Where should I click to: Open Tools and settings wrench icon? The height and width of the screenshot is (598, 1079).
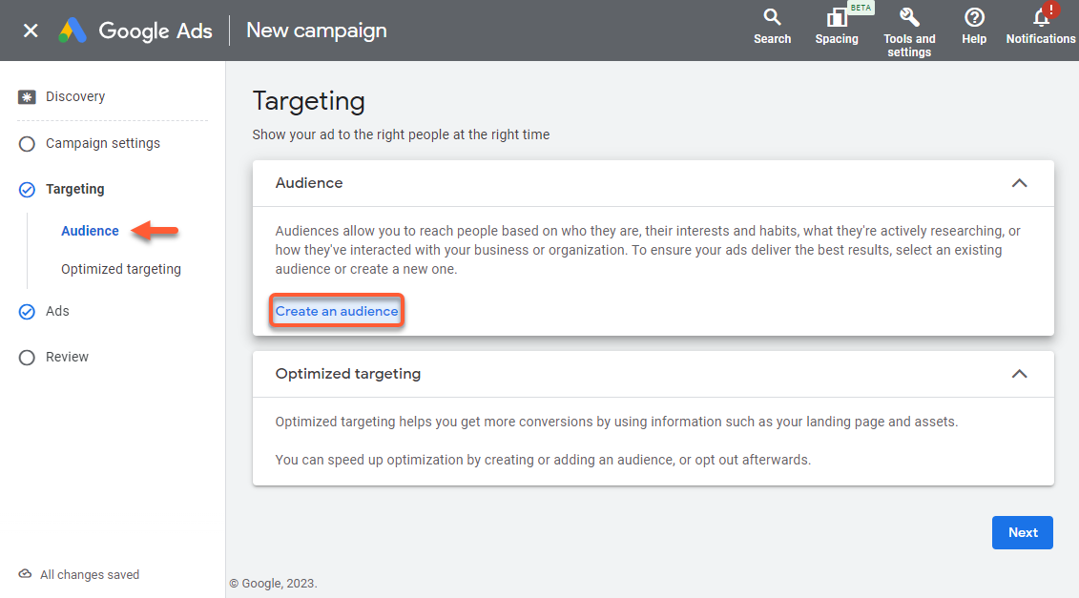(x=909, y=17)
